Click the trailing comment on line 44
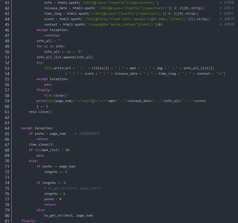The height and width of the screenshot is (223, 238). tap(227, 19)
